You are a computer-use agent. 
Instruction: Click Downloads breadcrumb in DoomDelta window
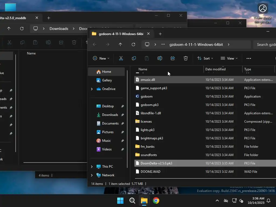point(59,29)
